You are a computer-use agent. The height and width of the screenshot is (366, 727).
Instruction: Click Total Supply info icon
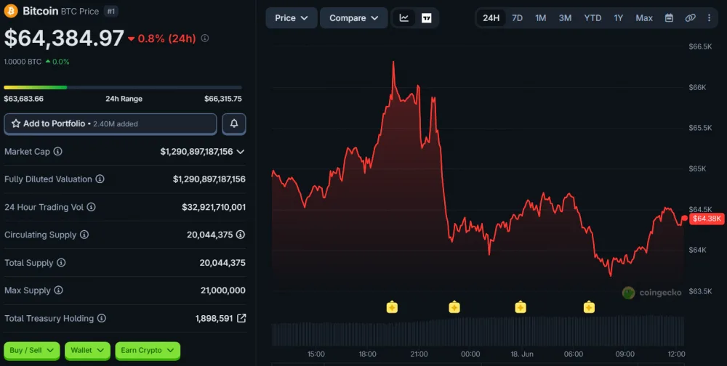(61, 263)
